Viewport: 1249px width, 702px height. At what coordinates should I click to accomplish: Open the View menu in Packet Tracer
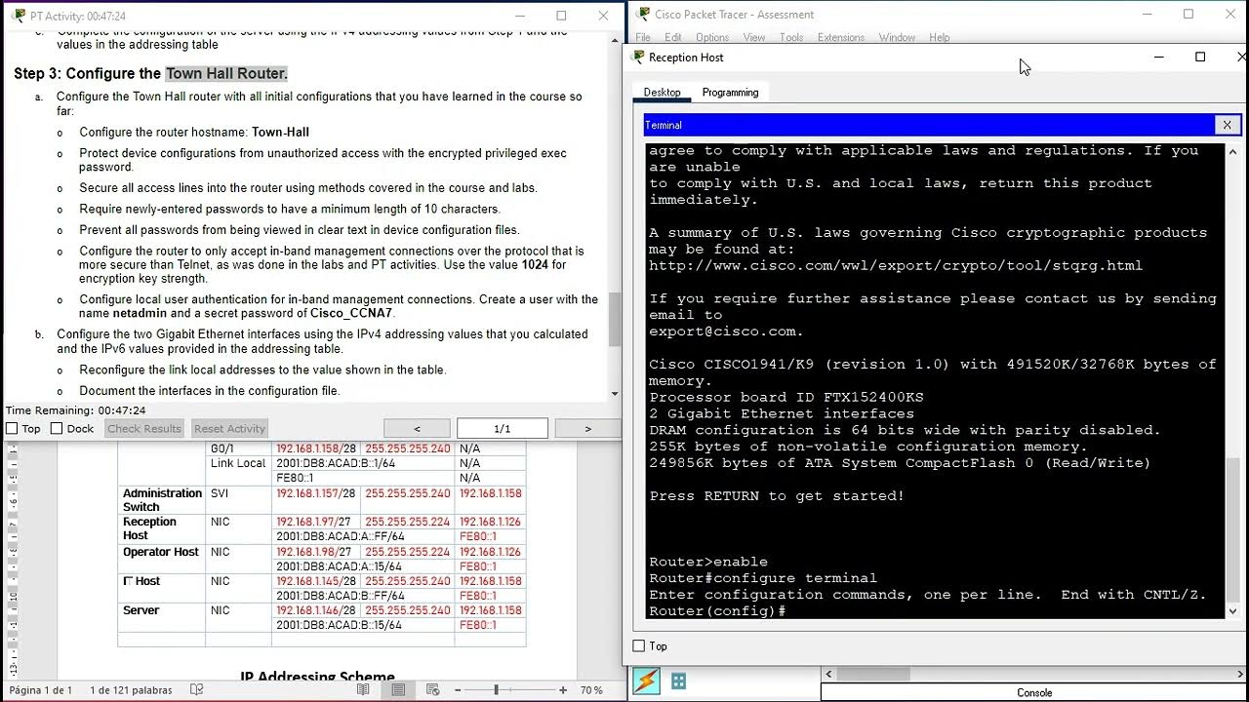click(754, 37)
